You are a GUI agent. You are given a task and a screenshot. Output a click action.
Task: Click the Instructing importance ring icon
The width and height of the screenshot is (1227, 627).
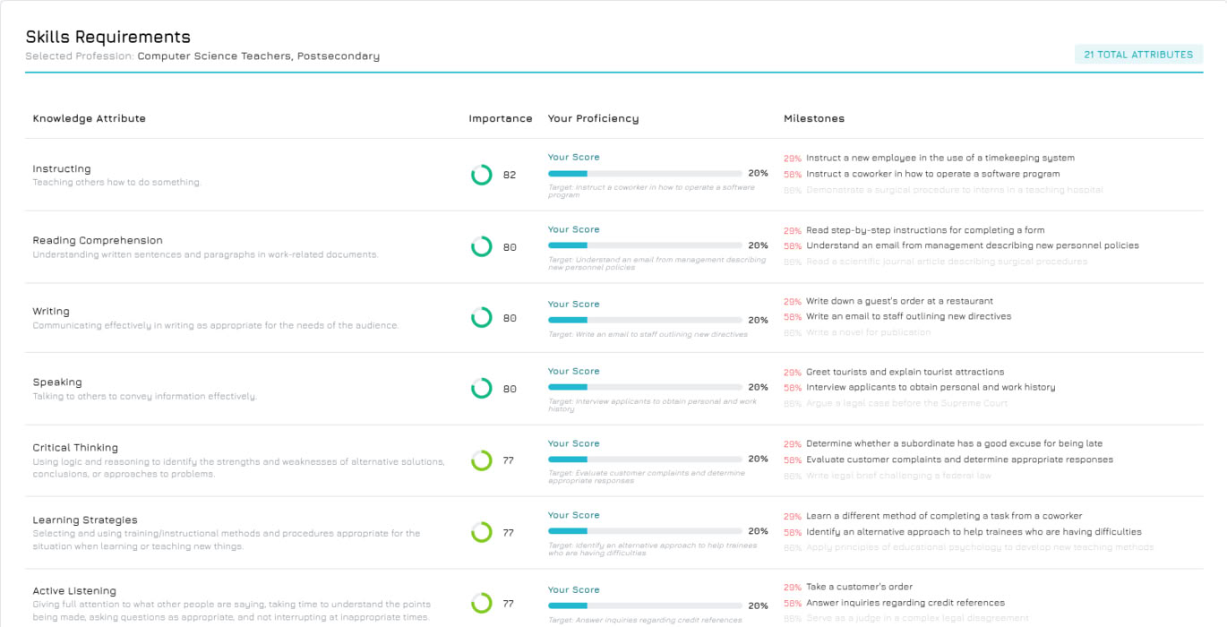[x=482, y=175]
